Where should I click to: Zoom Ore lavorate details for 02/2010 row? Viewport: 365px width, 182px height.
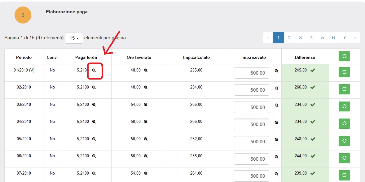(x=146, y=87)
